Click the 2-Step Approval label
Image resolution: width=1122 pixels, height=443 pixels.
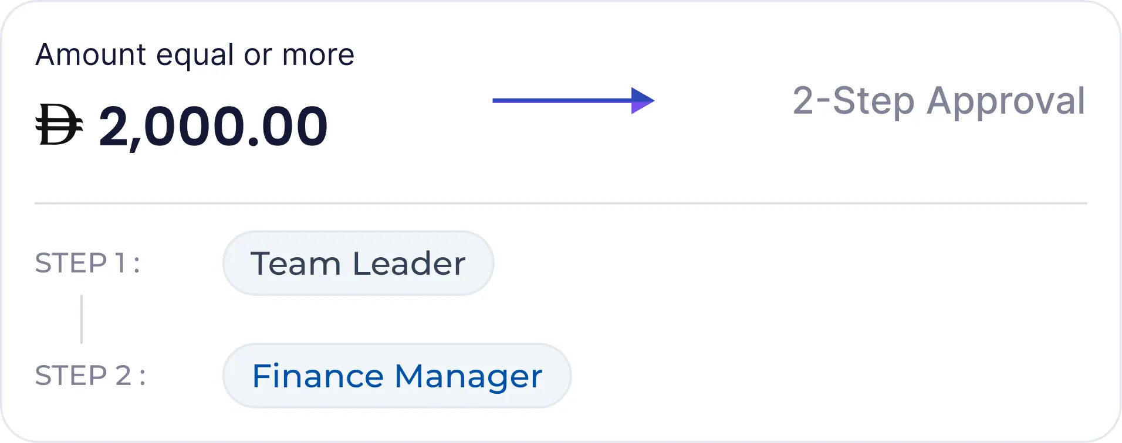coord(938,101)
